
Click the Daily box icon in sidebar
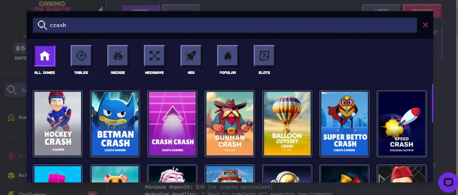point(11,175)
